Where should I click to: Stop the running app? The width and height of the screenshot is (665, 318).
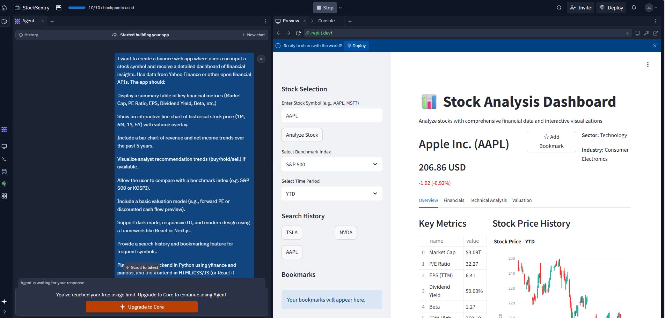coord(325,8)
